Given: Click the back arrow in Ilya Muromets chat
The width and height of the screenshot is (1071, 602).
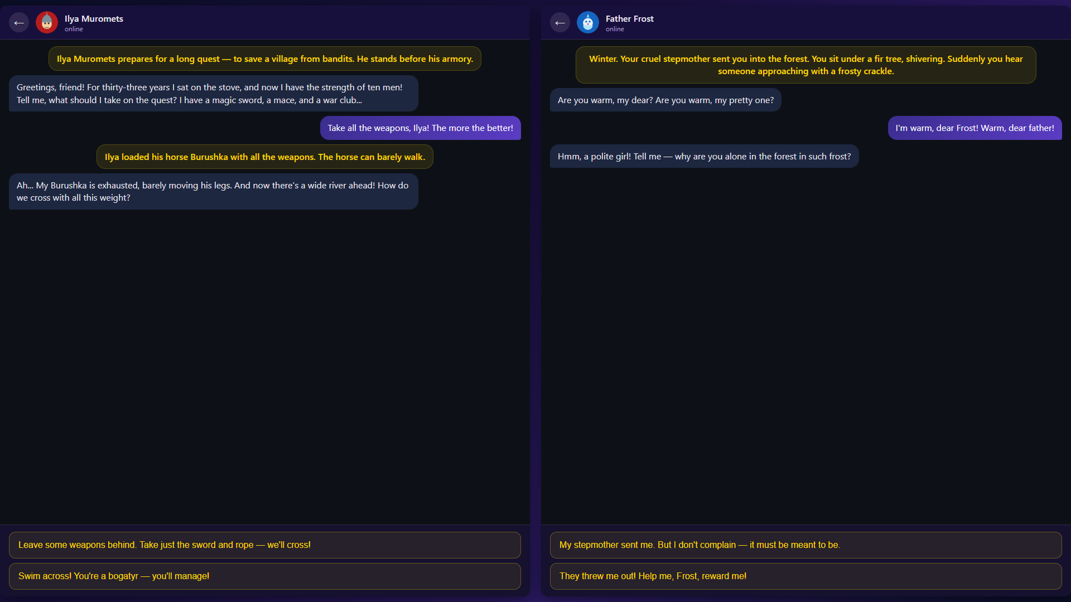Looking at the screenshot, I should [18, 22].
